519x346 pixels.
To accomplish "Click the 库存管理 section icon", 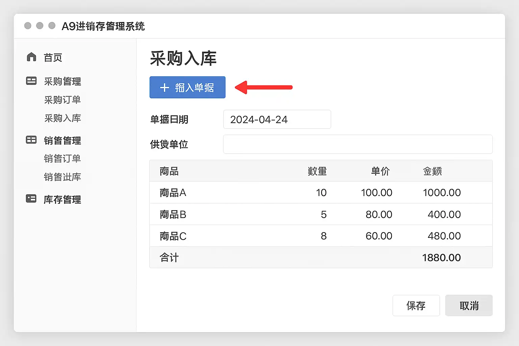I will 31,199.
